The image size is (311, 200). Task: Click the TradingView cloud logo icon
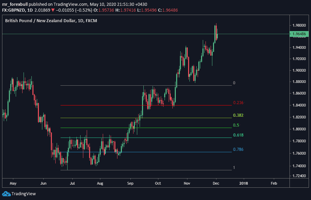tap(6, 194)
